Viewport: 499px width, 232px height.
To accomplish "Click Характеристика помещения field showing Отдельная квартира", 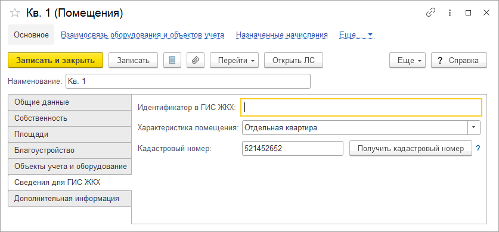I will 355,127.
